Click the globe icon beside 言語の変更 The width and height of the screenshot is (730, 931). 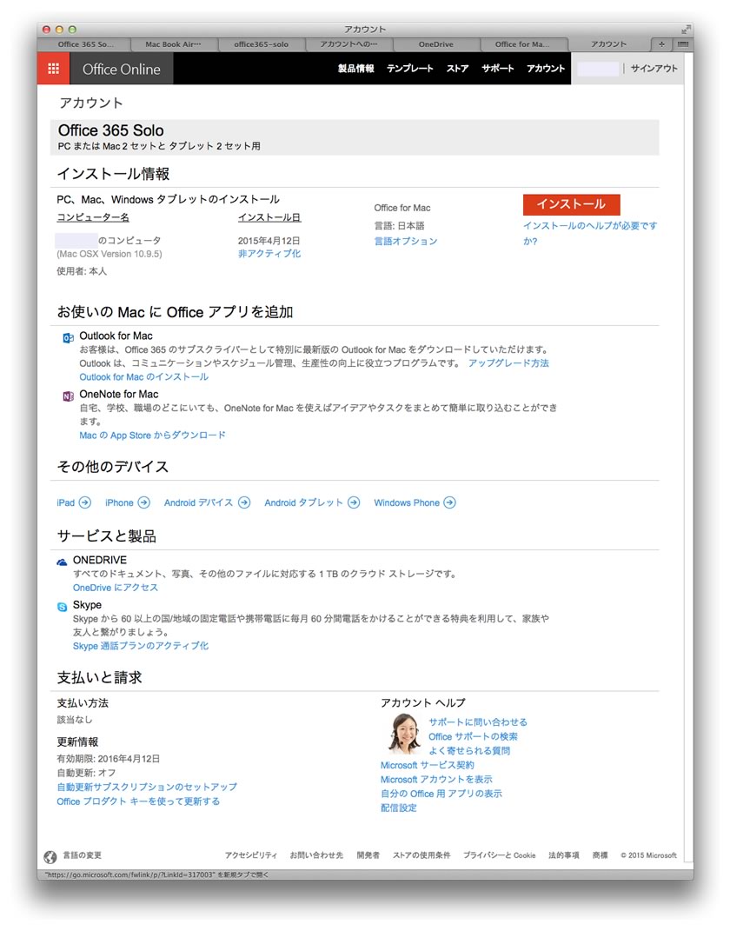(x=50, y=856)
